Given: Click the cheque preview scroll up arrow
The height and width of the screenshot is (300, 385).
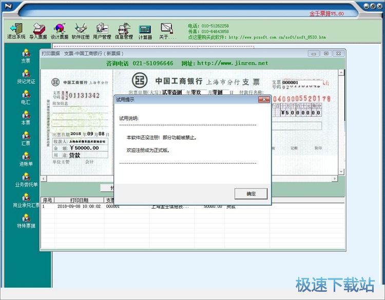Looking at the screenshot, I should [x=341, y=73].
